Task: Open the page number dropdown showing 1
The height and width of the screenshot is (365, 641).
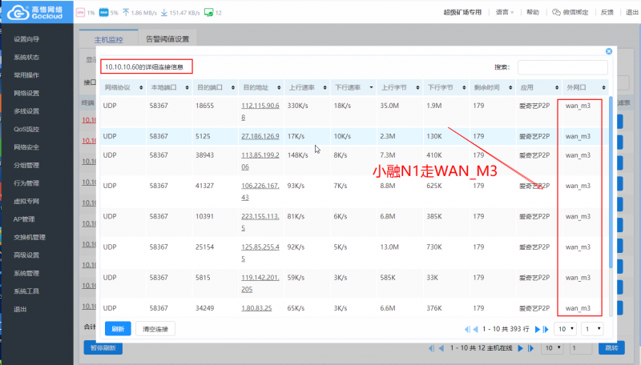Action: click(594, 329)
